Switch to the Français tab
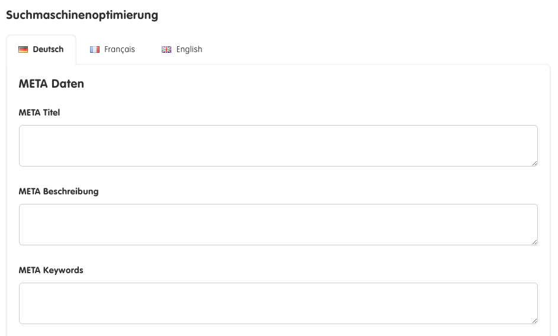The image size is (558, 336). (113, 49)
